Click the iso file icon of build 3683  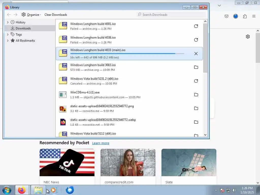(x=63, y=67)
